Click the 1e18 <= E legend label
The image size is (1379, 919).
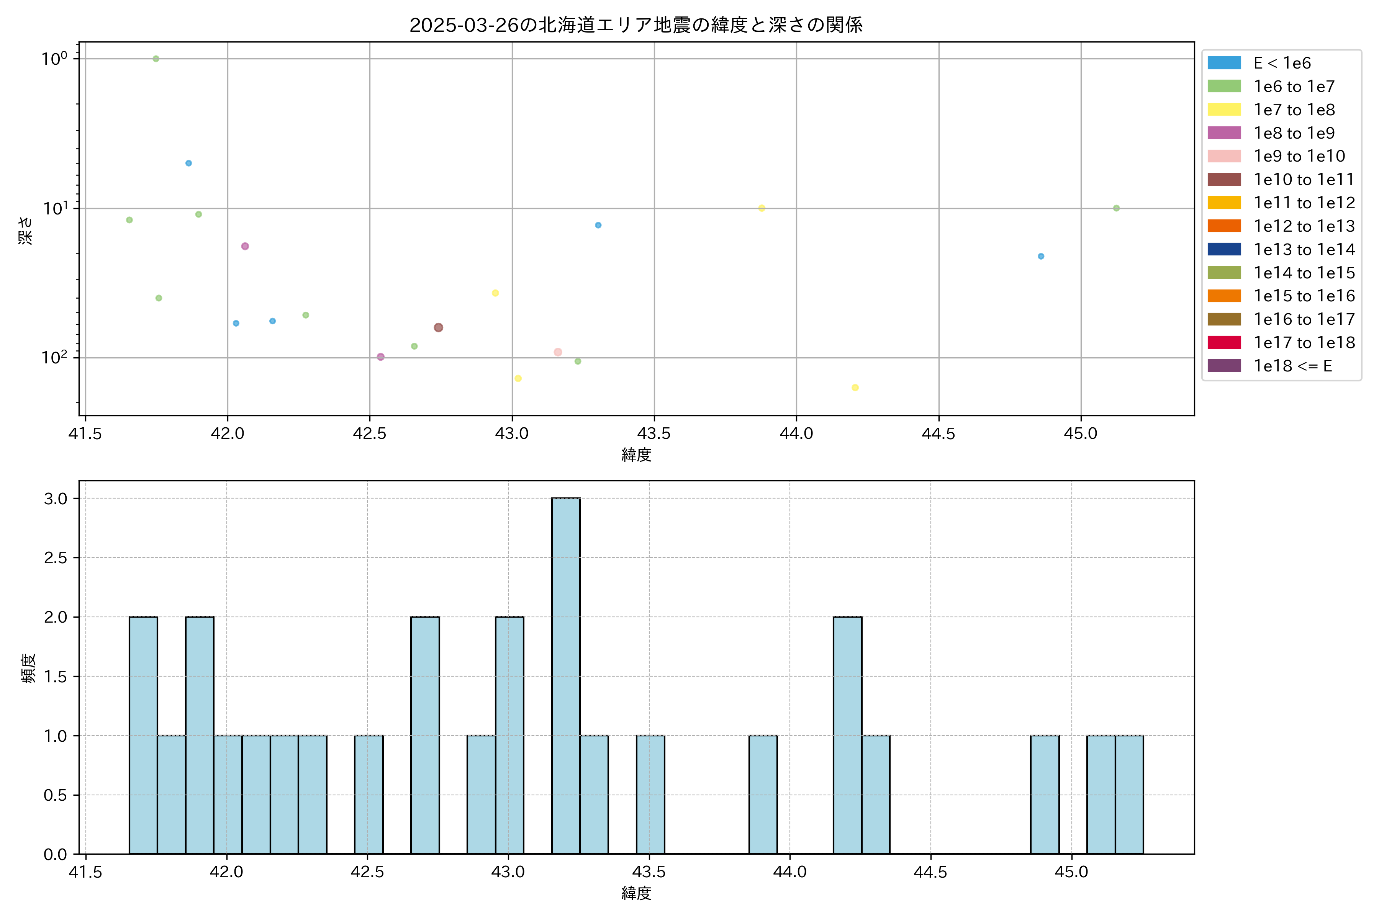coord(1292,366)
